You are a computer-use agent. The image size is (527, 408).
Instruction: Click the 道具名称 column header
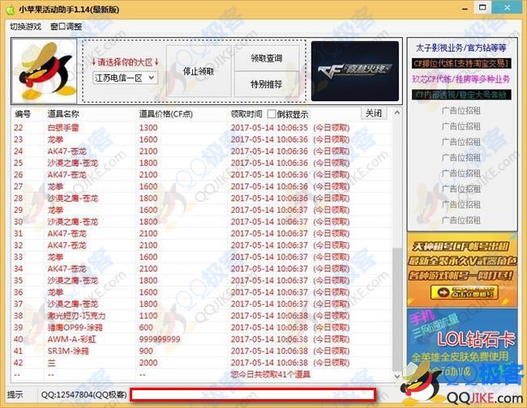click(63, 114)
